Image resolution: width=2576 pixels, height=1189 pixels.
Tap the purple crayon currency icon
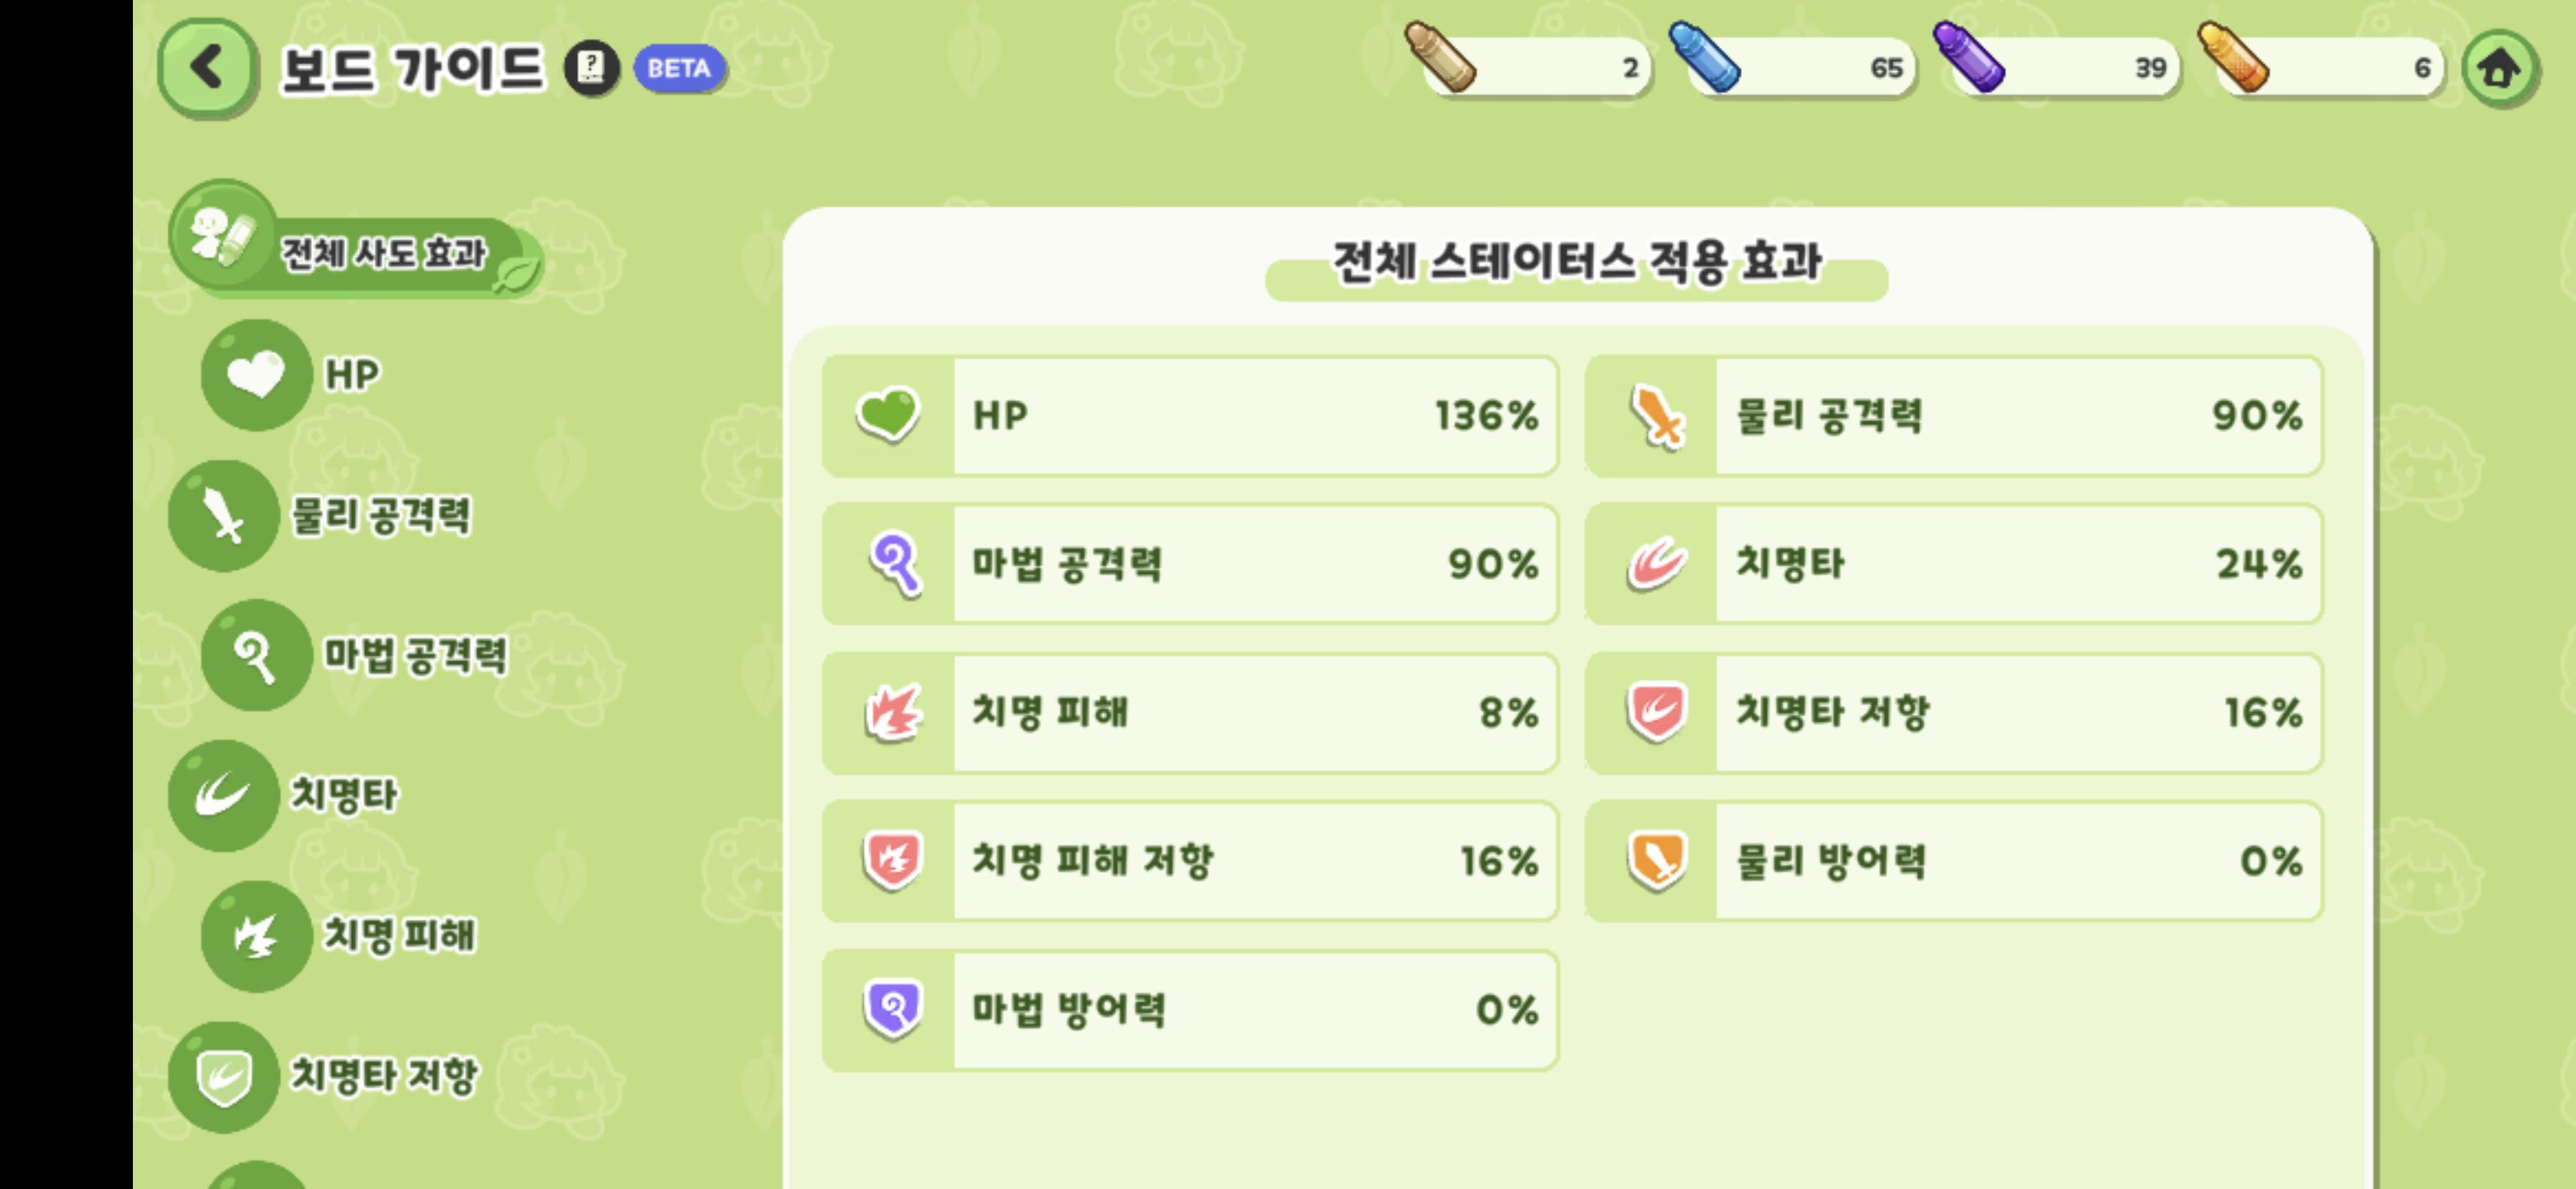pos(1968,57)
